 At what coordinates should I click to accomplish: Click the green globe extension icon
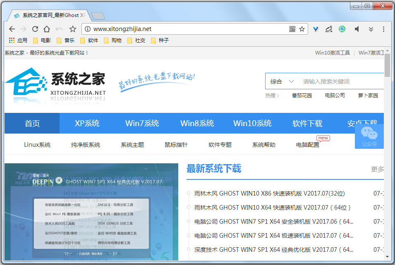pyautogui.click(x=342, y=29)
